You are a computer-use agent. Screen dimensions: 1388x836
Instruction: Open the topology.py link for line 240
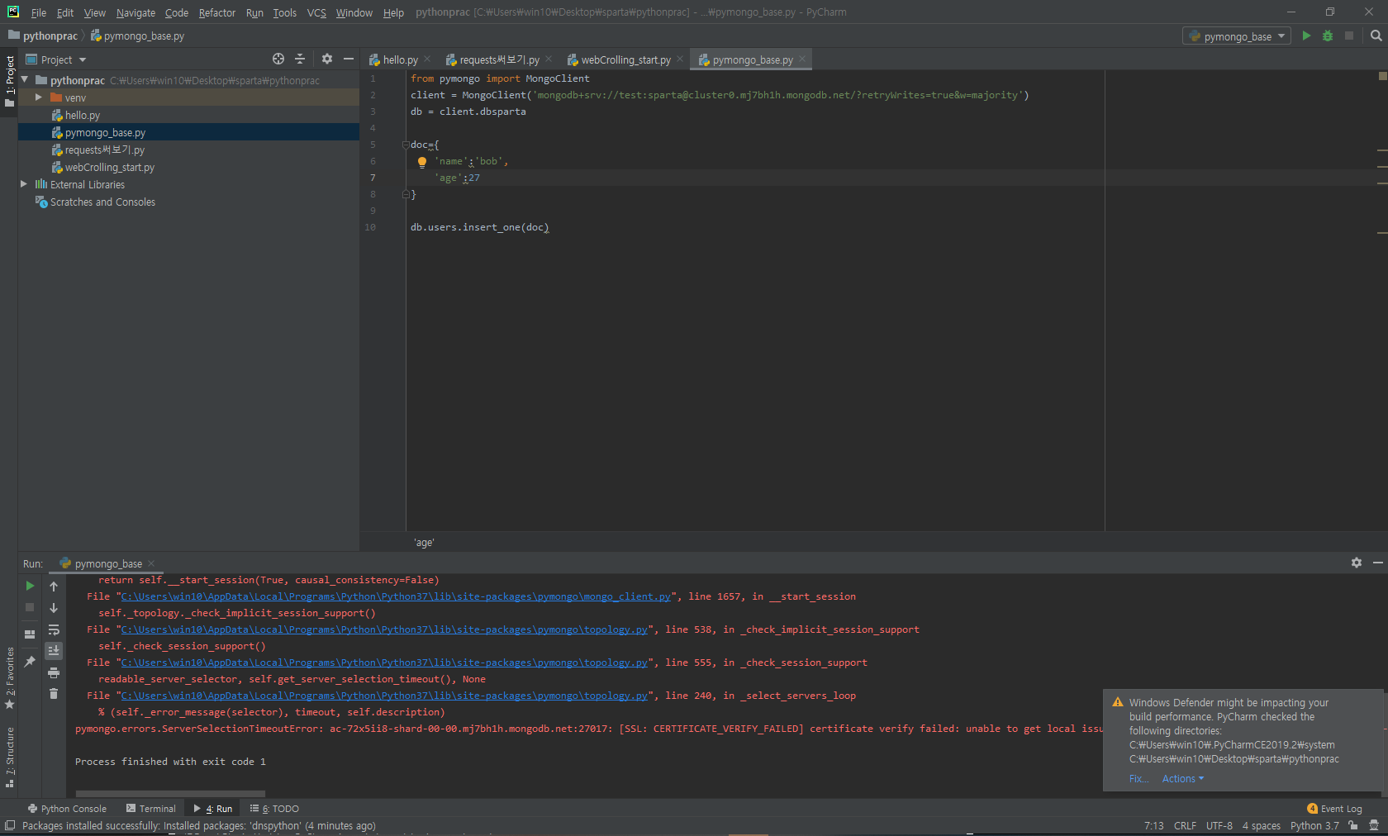(384, 696)
